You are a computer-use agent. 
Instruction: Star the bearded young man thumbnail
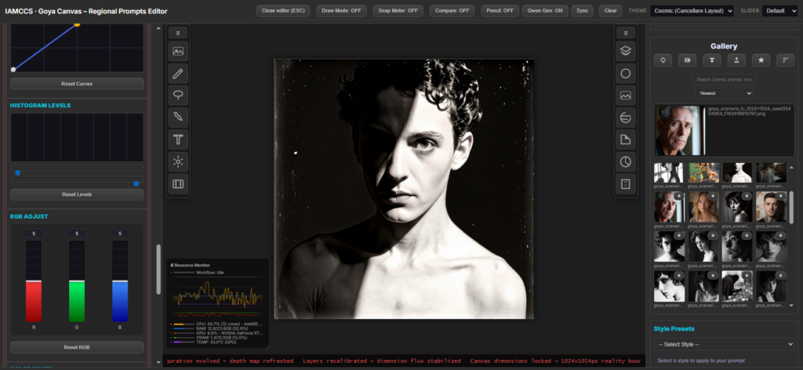(780, 196)
